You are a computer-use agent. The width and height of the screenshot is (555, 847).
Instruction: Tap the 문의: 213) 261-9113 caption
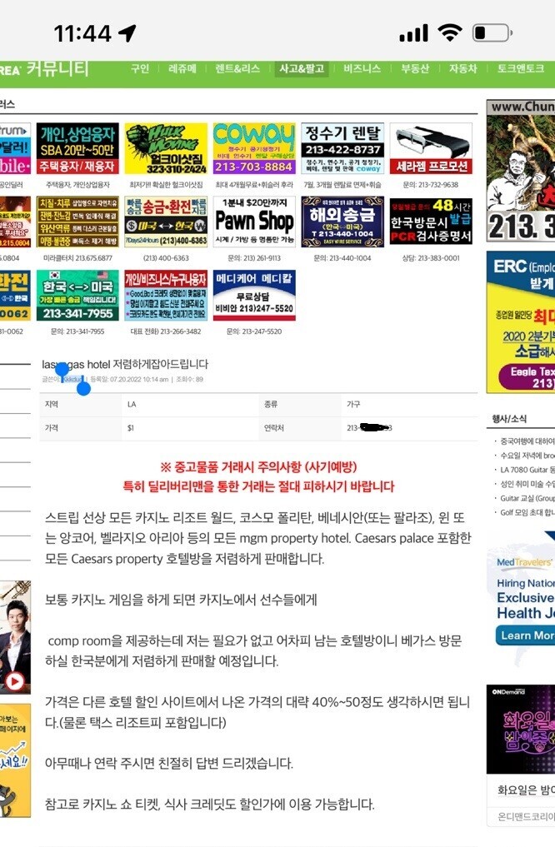pos(254,258)
